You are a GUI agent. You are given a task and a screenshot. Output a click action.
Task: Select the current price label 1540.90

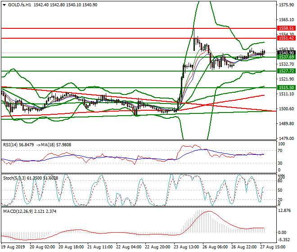pos(286,53)
